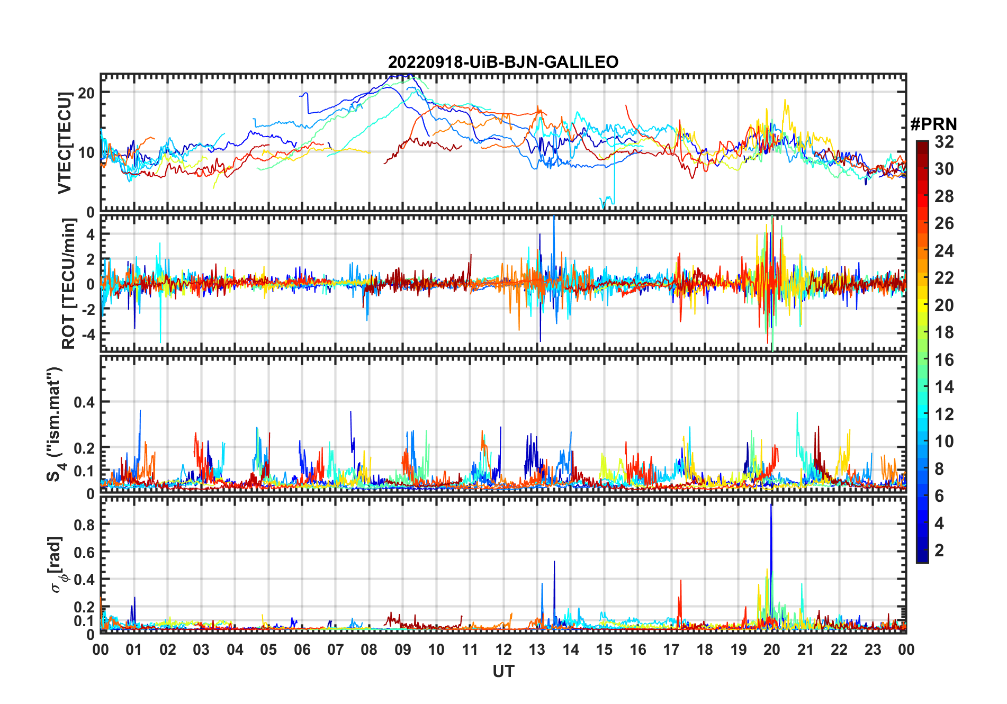The height and width of the screenshot is (704, 1007).
Task: Click the sigma phi [rad] y-axis label
Action: click(57, 564)
